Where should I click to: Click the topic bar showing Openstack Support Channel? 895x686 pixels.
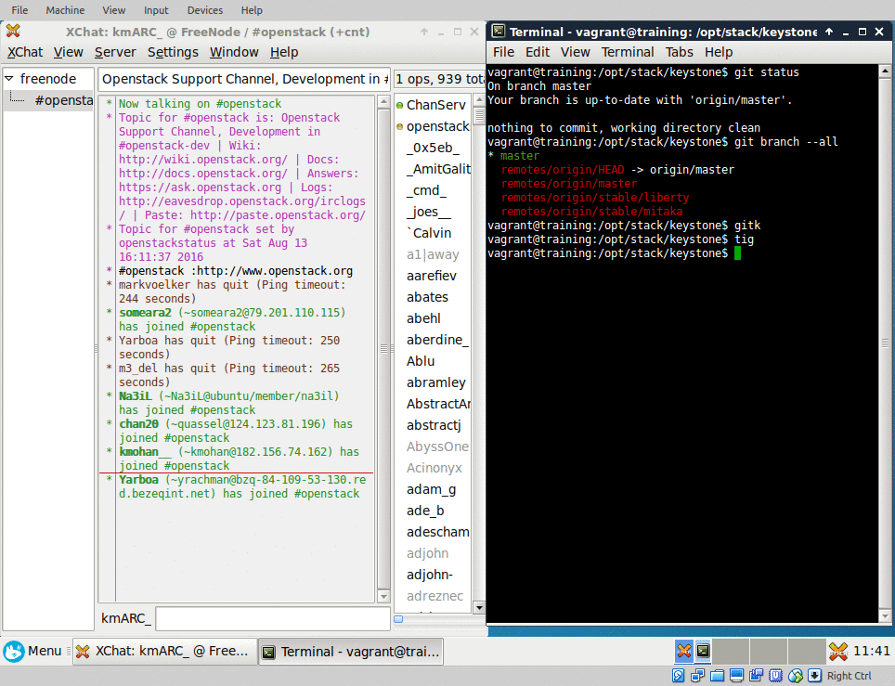[241, 78]
